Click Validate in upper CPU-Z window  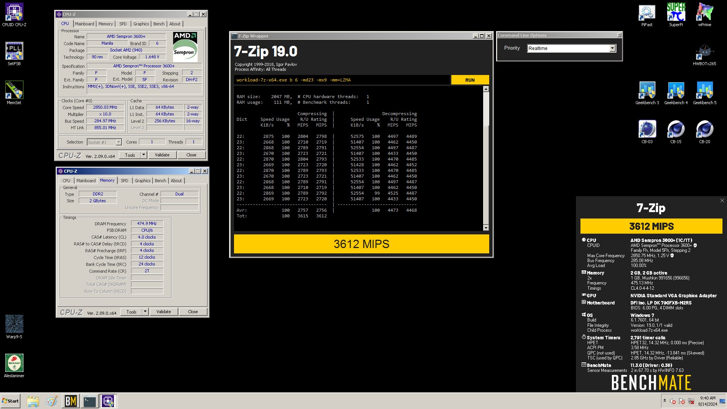[162, 155]
